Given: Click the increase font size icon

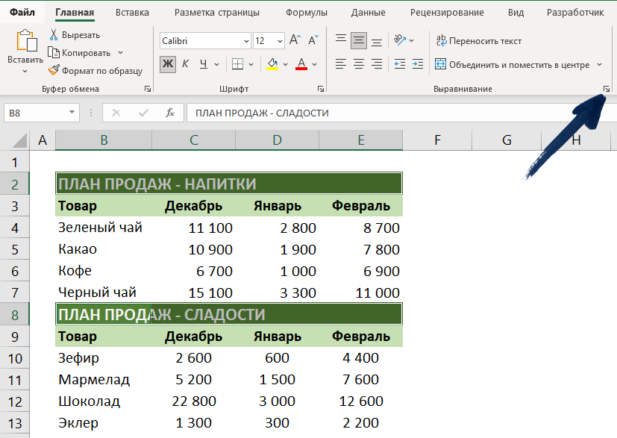Looking at the screenshot, I should 295,40.
